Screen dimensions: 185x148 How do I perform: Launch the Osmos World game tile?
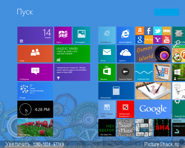pyautogui.click(x=153, y=54)
